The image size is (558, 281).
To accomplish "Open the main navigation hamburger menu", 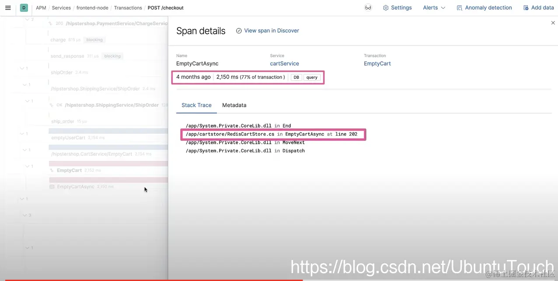I will tap(8, 8).
